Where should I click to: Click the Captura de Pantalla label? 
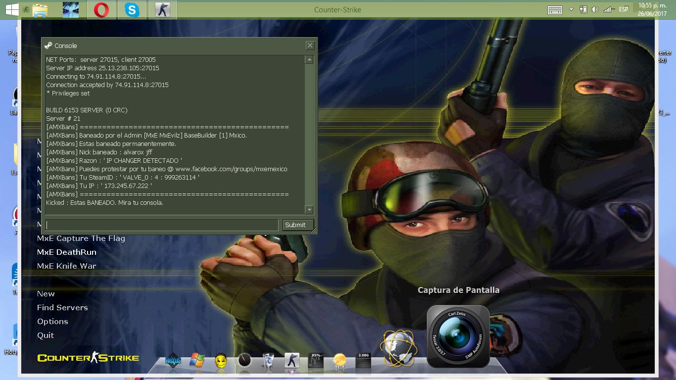pos(458,290)
